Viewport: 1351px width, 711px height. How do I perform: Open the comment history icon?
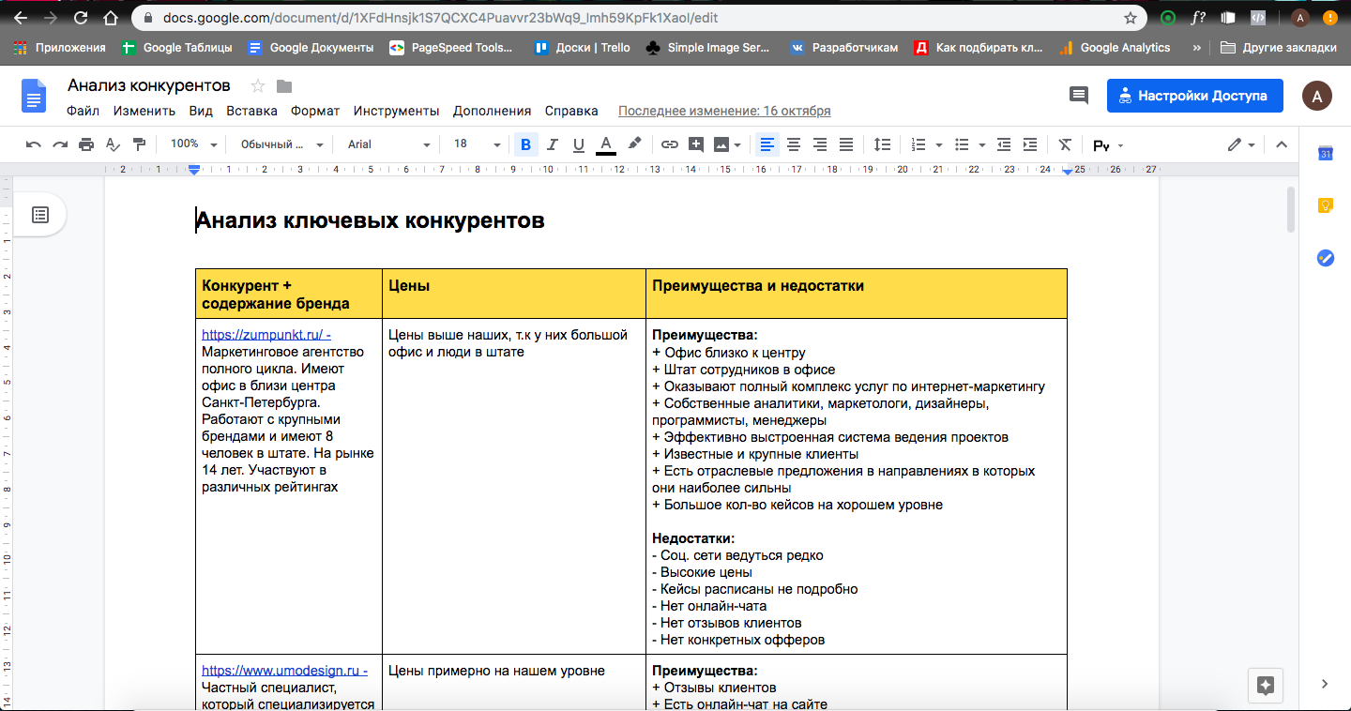(1079, 96)
